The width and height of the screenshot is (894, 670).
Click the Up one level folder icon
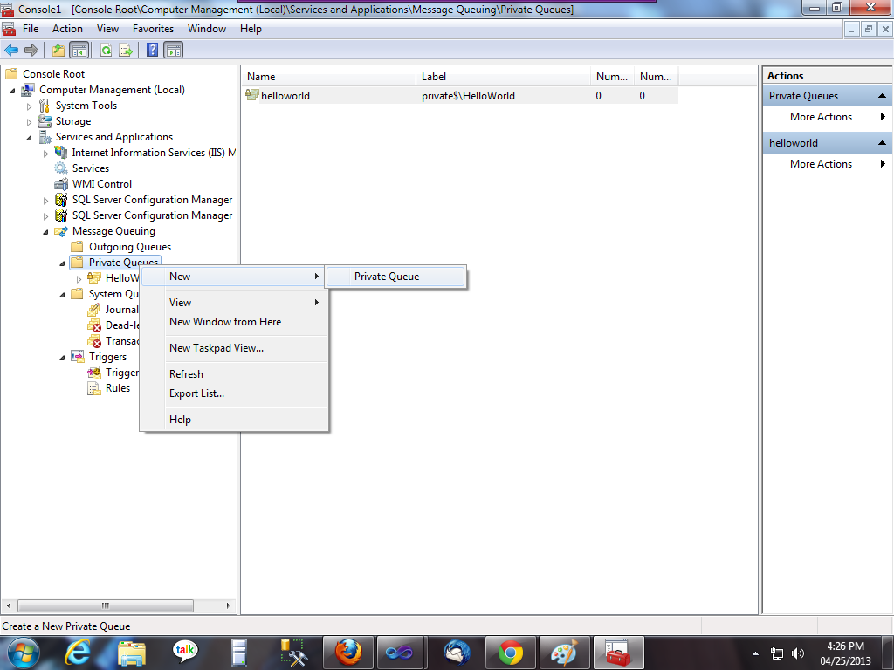[59, 50]
